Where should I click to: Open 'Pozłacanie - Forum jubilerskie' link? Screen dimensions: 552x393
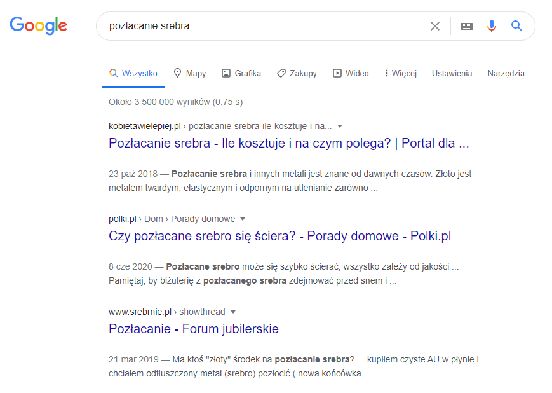(x=194, y=329)
